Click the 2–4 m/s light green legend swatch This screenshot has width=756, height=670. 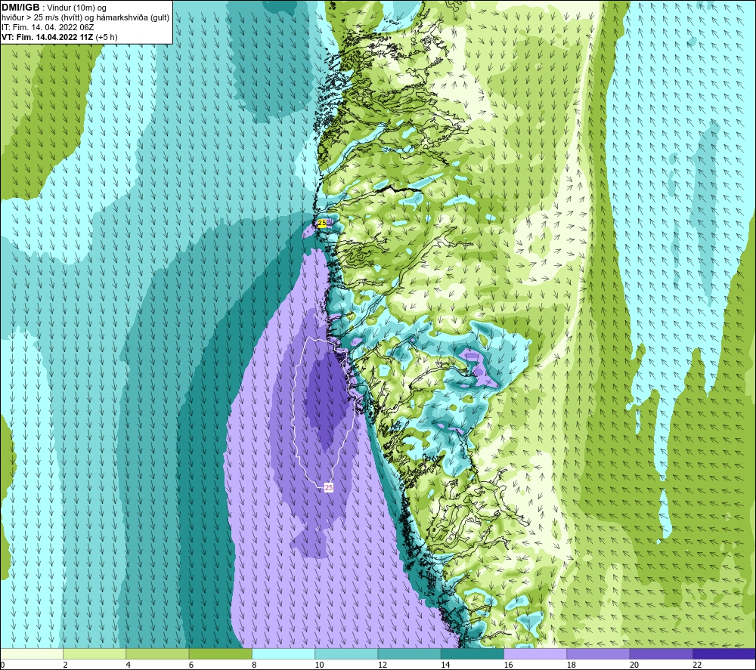[94, 653]
